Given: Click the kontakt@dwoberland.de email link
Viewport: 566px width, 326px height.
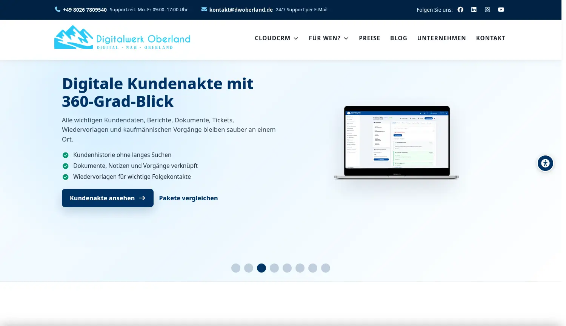Looking at the screenshot, I should (x=241, y=10).
